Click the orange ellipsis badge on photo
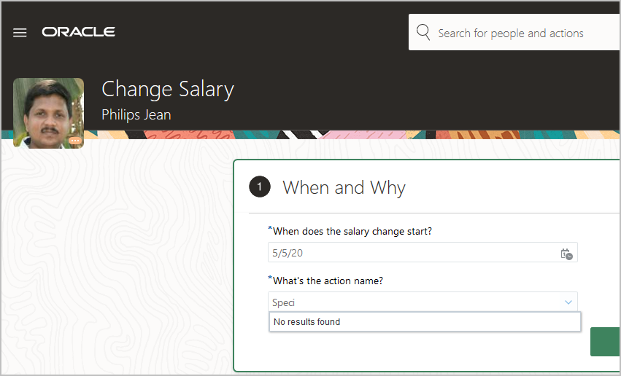Screen dimensions: 621x376 (x=75, y=140)
